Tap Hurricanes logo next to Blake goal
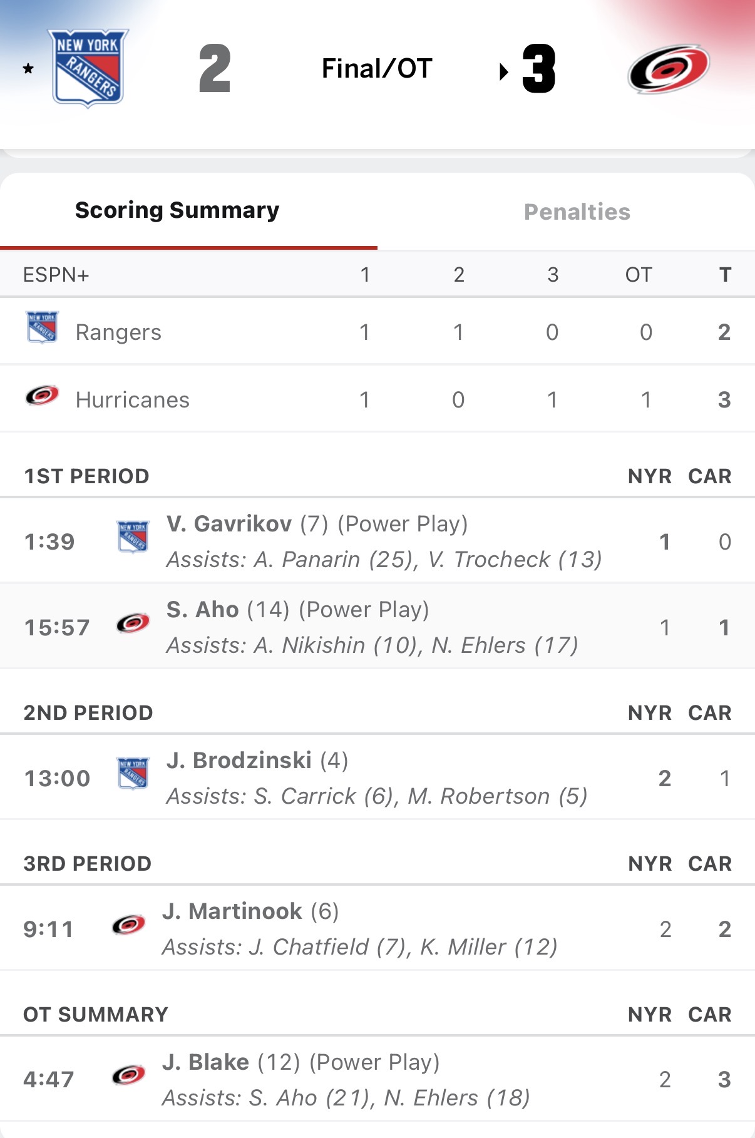Screen dimensions: 755x1138 128,1075
